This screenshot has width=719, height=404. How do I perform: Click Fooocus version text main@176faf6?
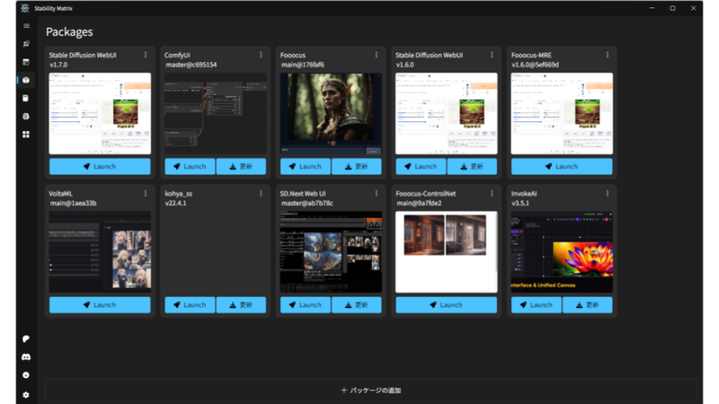coord(302,65)
